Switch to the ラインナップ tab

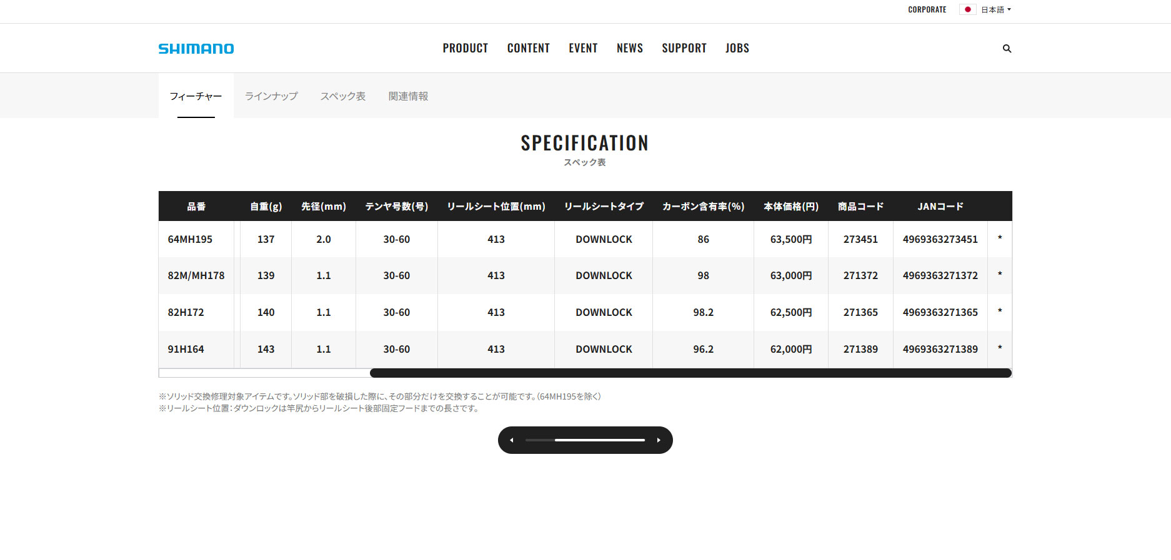pyautogui.click(x=271, y=96)
